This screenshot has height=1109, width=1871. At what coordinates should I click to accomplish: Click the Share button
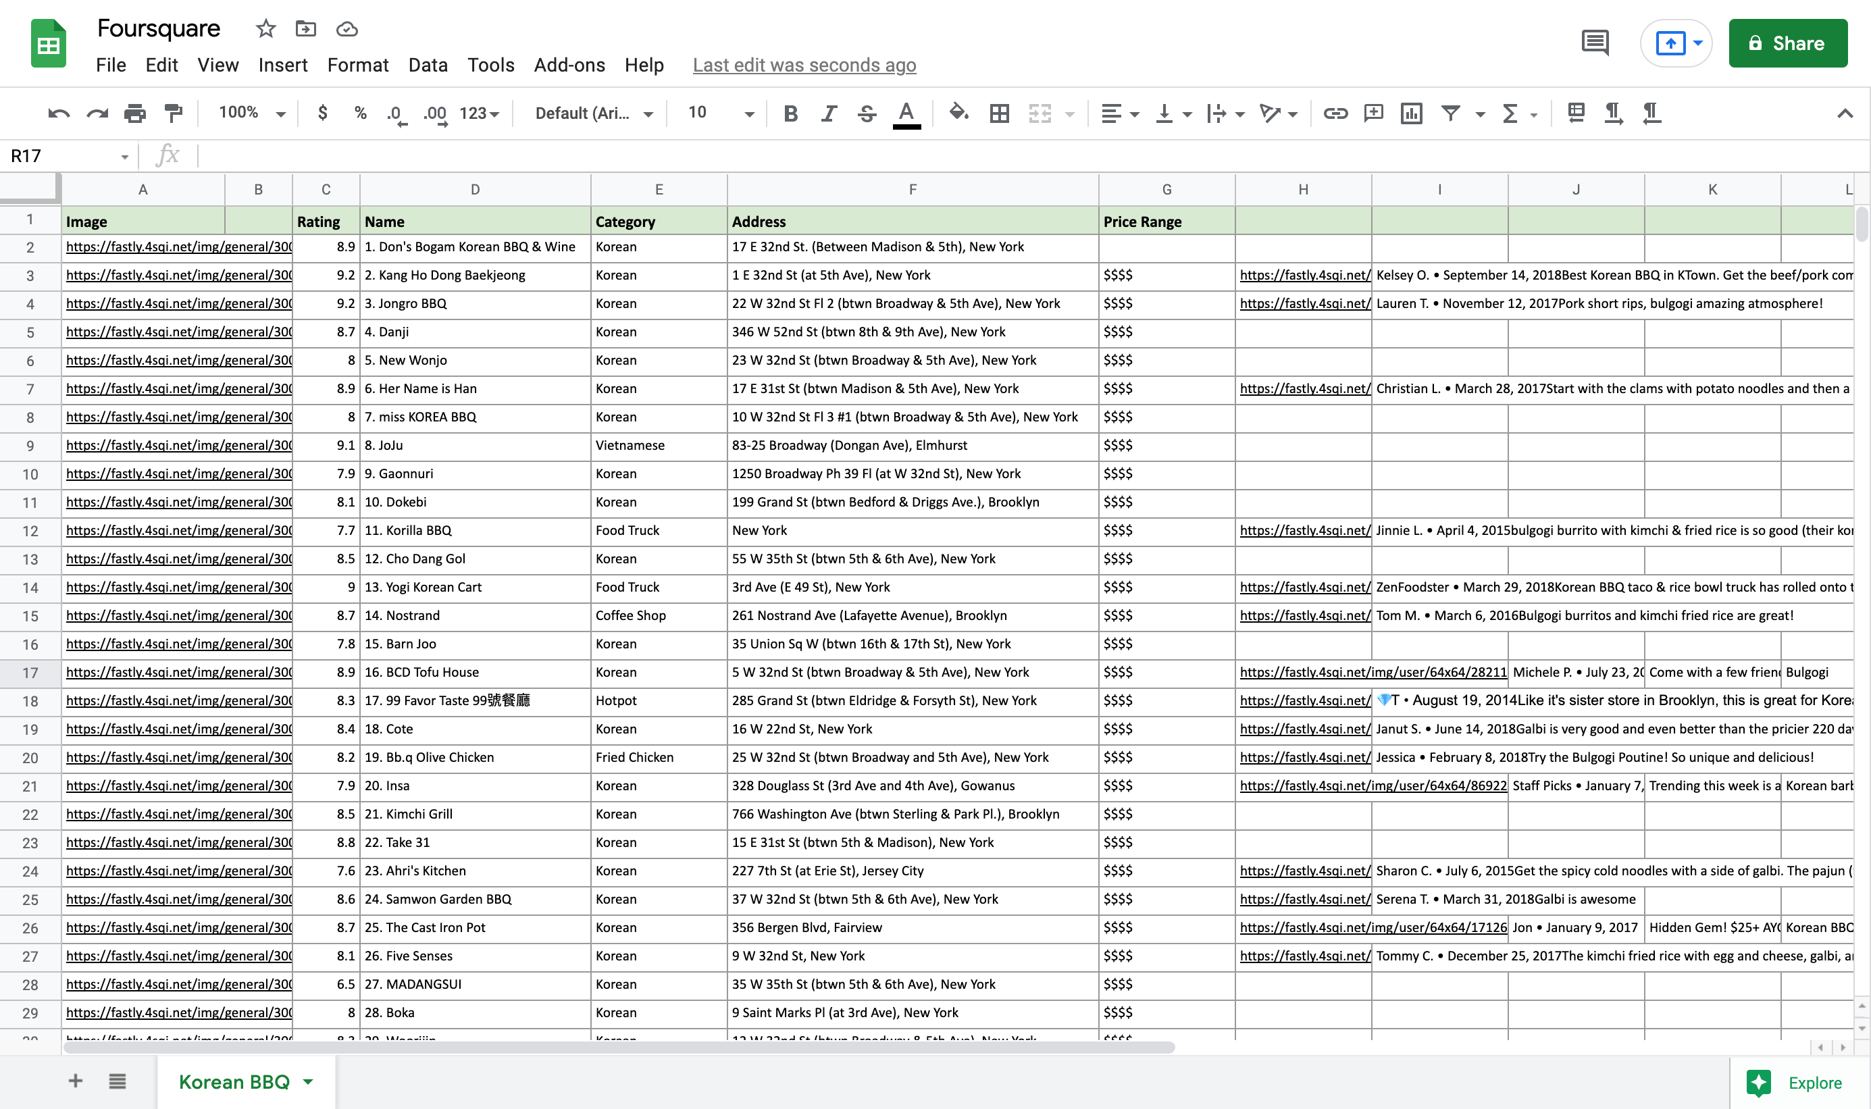(x=1787, y=43)
